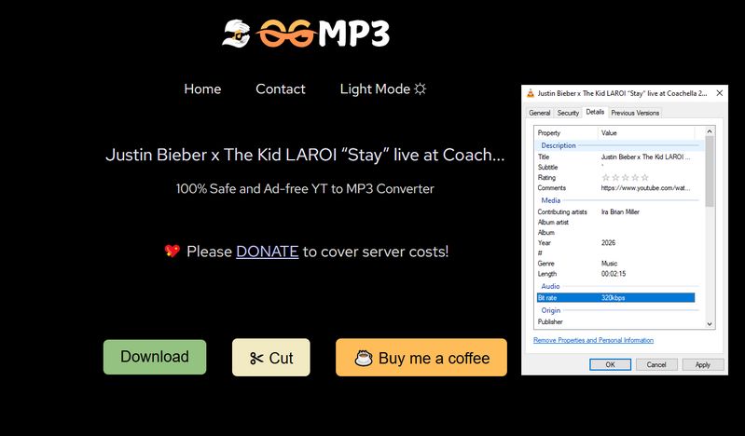This screenshot has width=745, height=436.
Task: Set the rating to five stars
Action: (x=644, y=178)
